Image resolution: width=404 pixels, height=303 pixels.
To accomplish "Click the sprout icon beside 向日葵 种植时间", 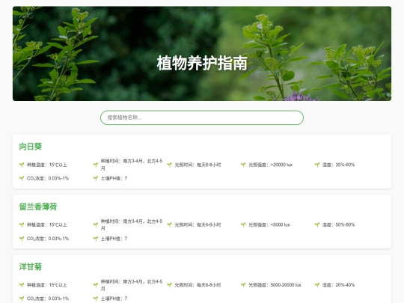I will click(x=96, y=165).
